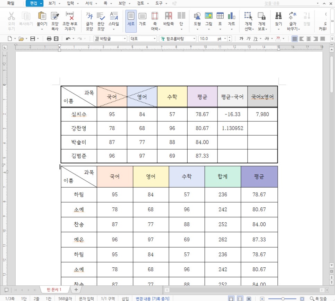
Task: Click 변경 내용 [기록 중지] status button
Action: click(x=153, y=299)
